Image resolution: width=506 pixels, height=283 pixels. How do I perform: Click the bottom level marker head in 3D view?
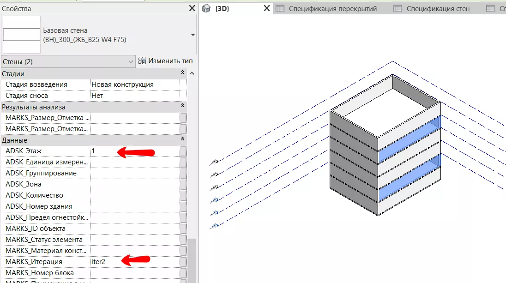pos(213,226)
